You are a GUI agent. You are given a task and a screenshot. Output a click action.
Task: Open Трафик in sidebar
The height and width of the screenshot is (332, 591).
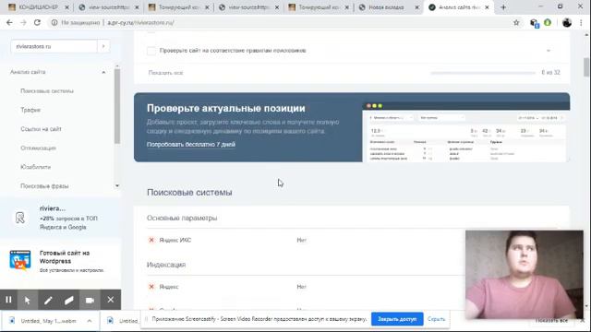pos(30,110)
